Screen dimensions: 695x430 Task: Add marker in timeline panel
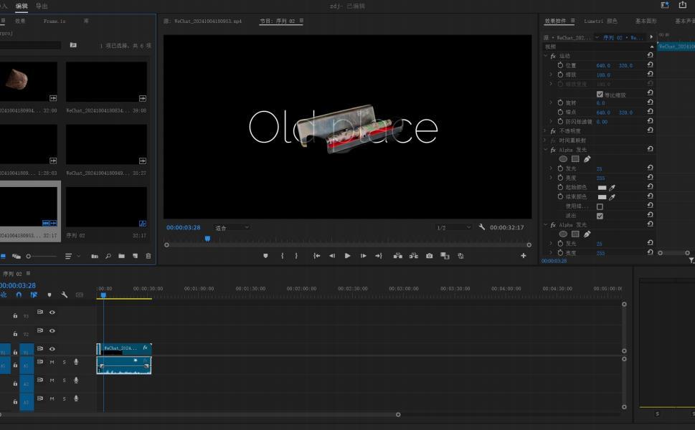49,295
